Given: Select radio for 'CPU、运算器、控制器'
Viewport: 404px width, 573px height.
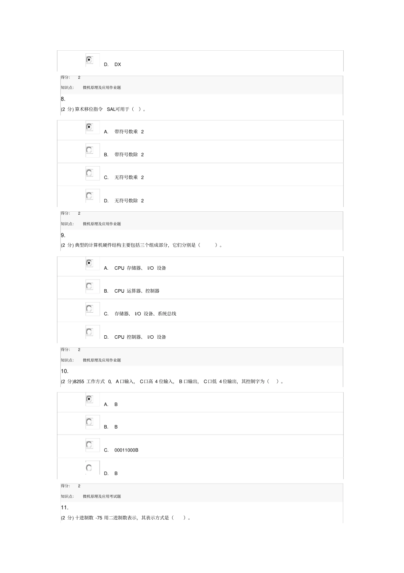Looking at the screenshot, I should [x=89, y=286].
